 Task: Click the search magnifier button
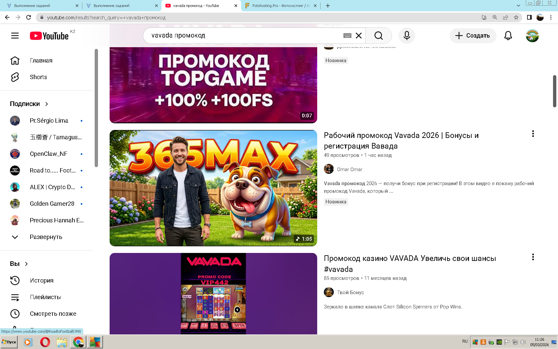coord(378,36)
